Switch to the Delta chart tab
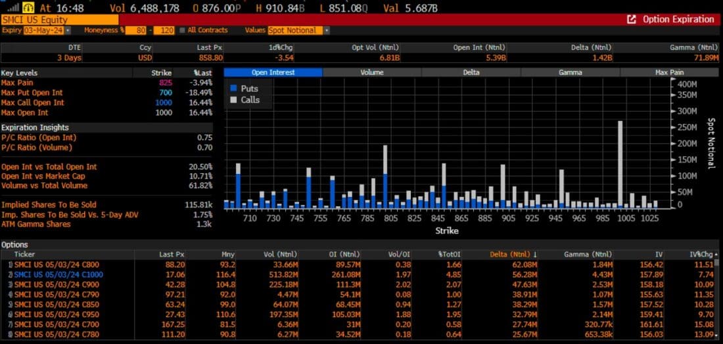723x344 pixels. (471, 72)
